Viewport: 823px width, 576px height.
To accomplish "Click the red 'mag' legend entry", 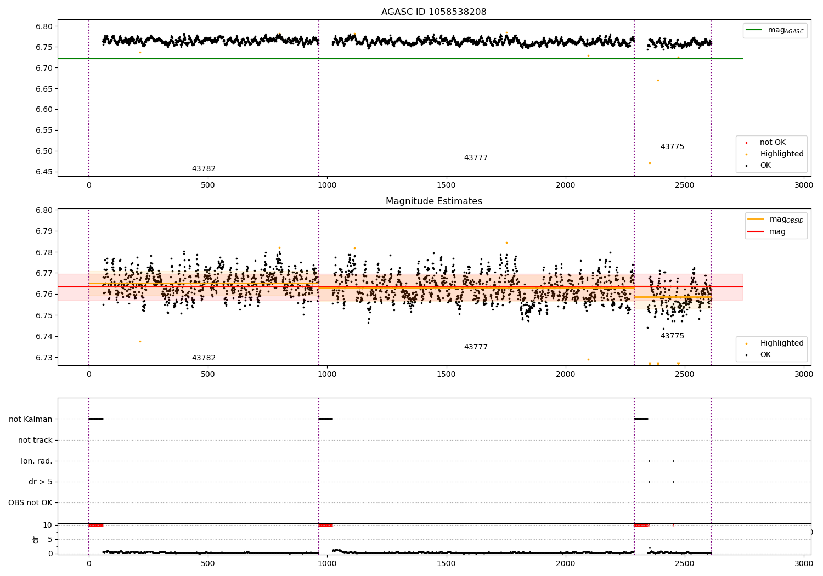I will (x=767, y=232).
